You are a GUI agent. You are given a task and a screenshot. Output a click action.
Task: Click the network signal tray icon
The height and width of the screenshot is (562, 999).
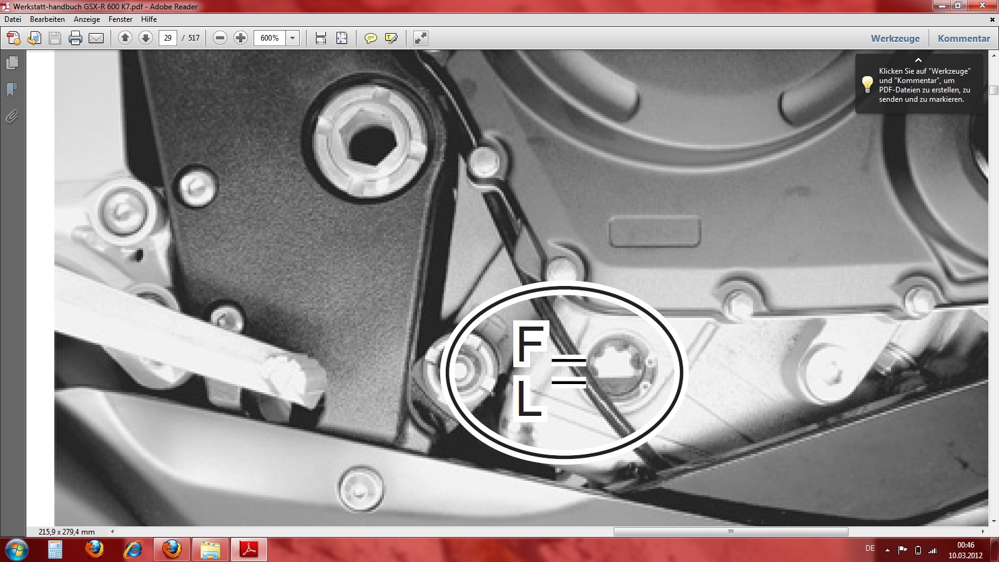933,550
